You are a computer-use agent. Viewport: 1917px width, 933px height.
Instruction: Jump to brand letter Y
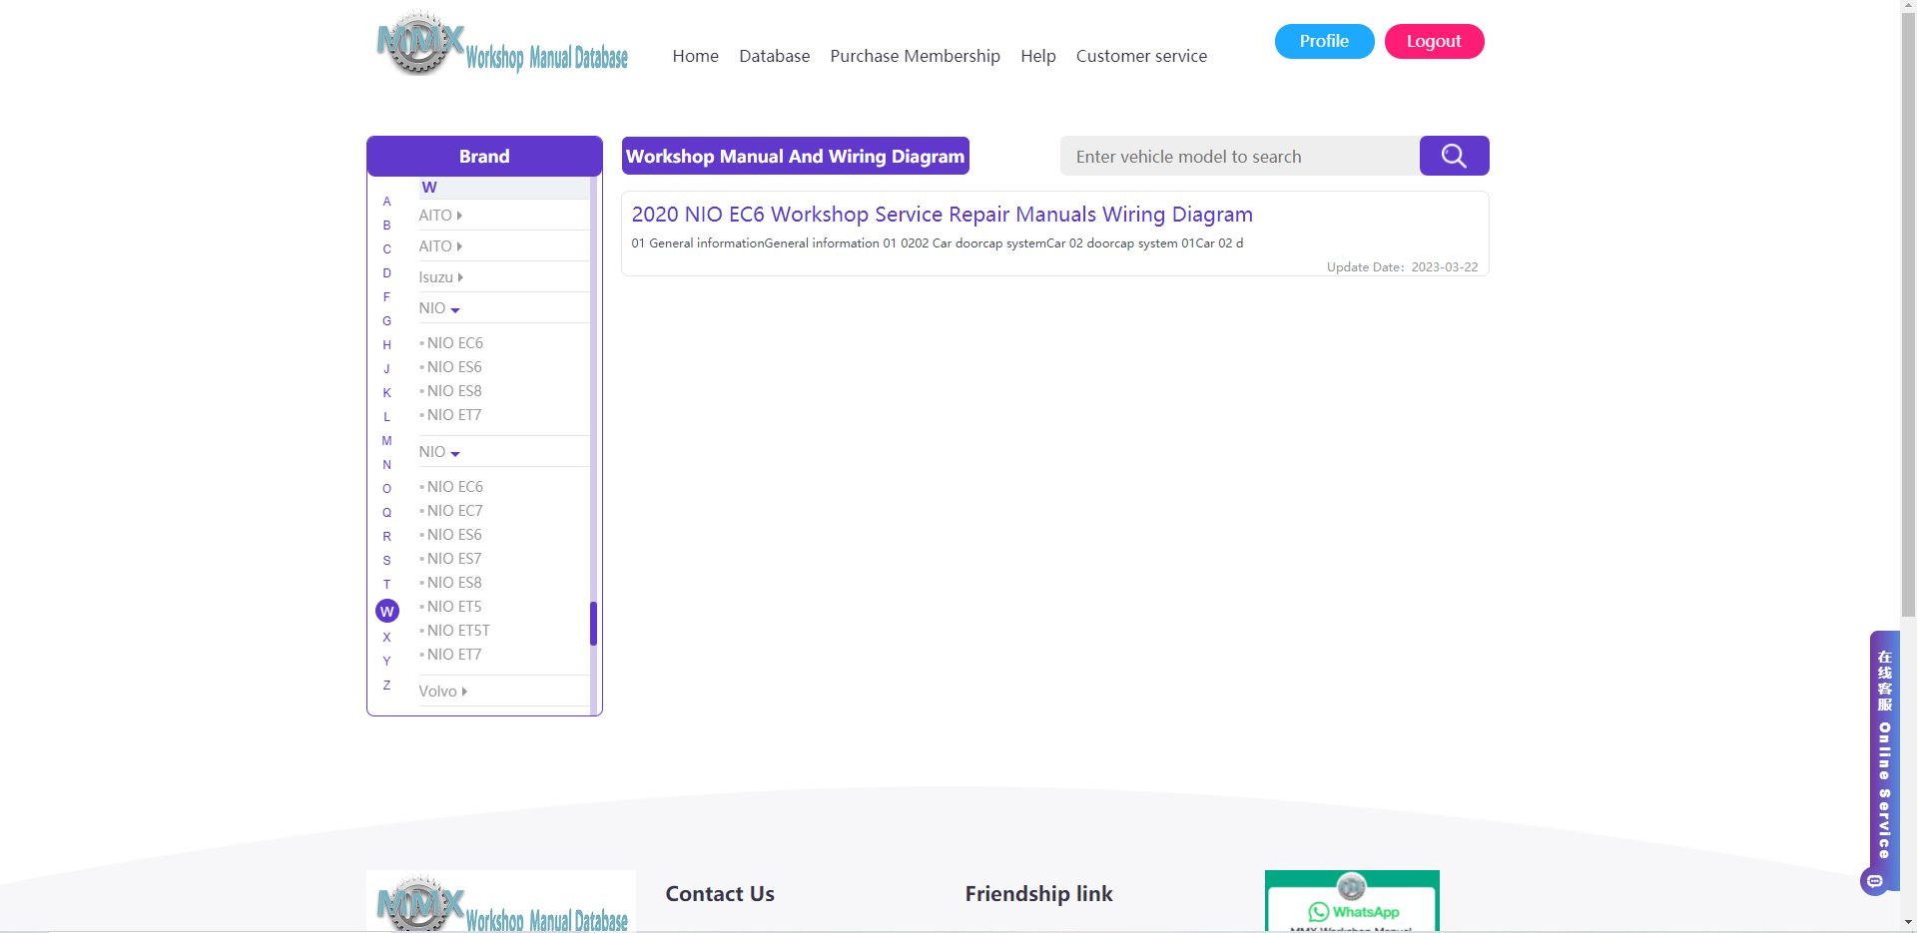pos(387,662)
